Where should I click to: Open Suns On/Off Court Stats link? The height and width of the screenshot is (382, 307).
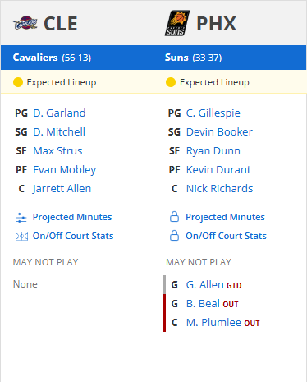tap(226, 236)
